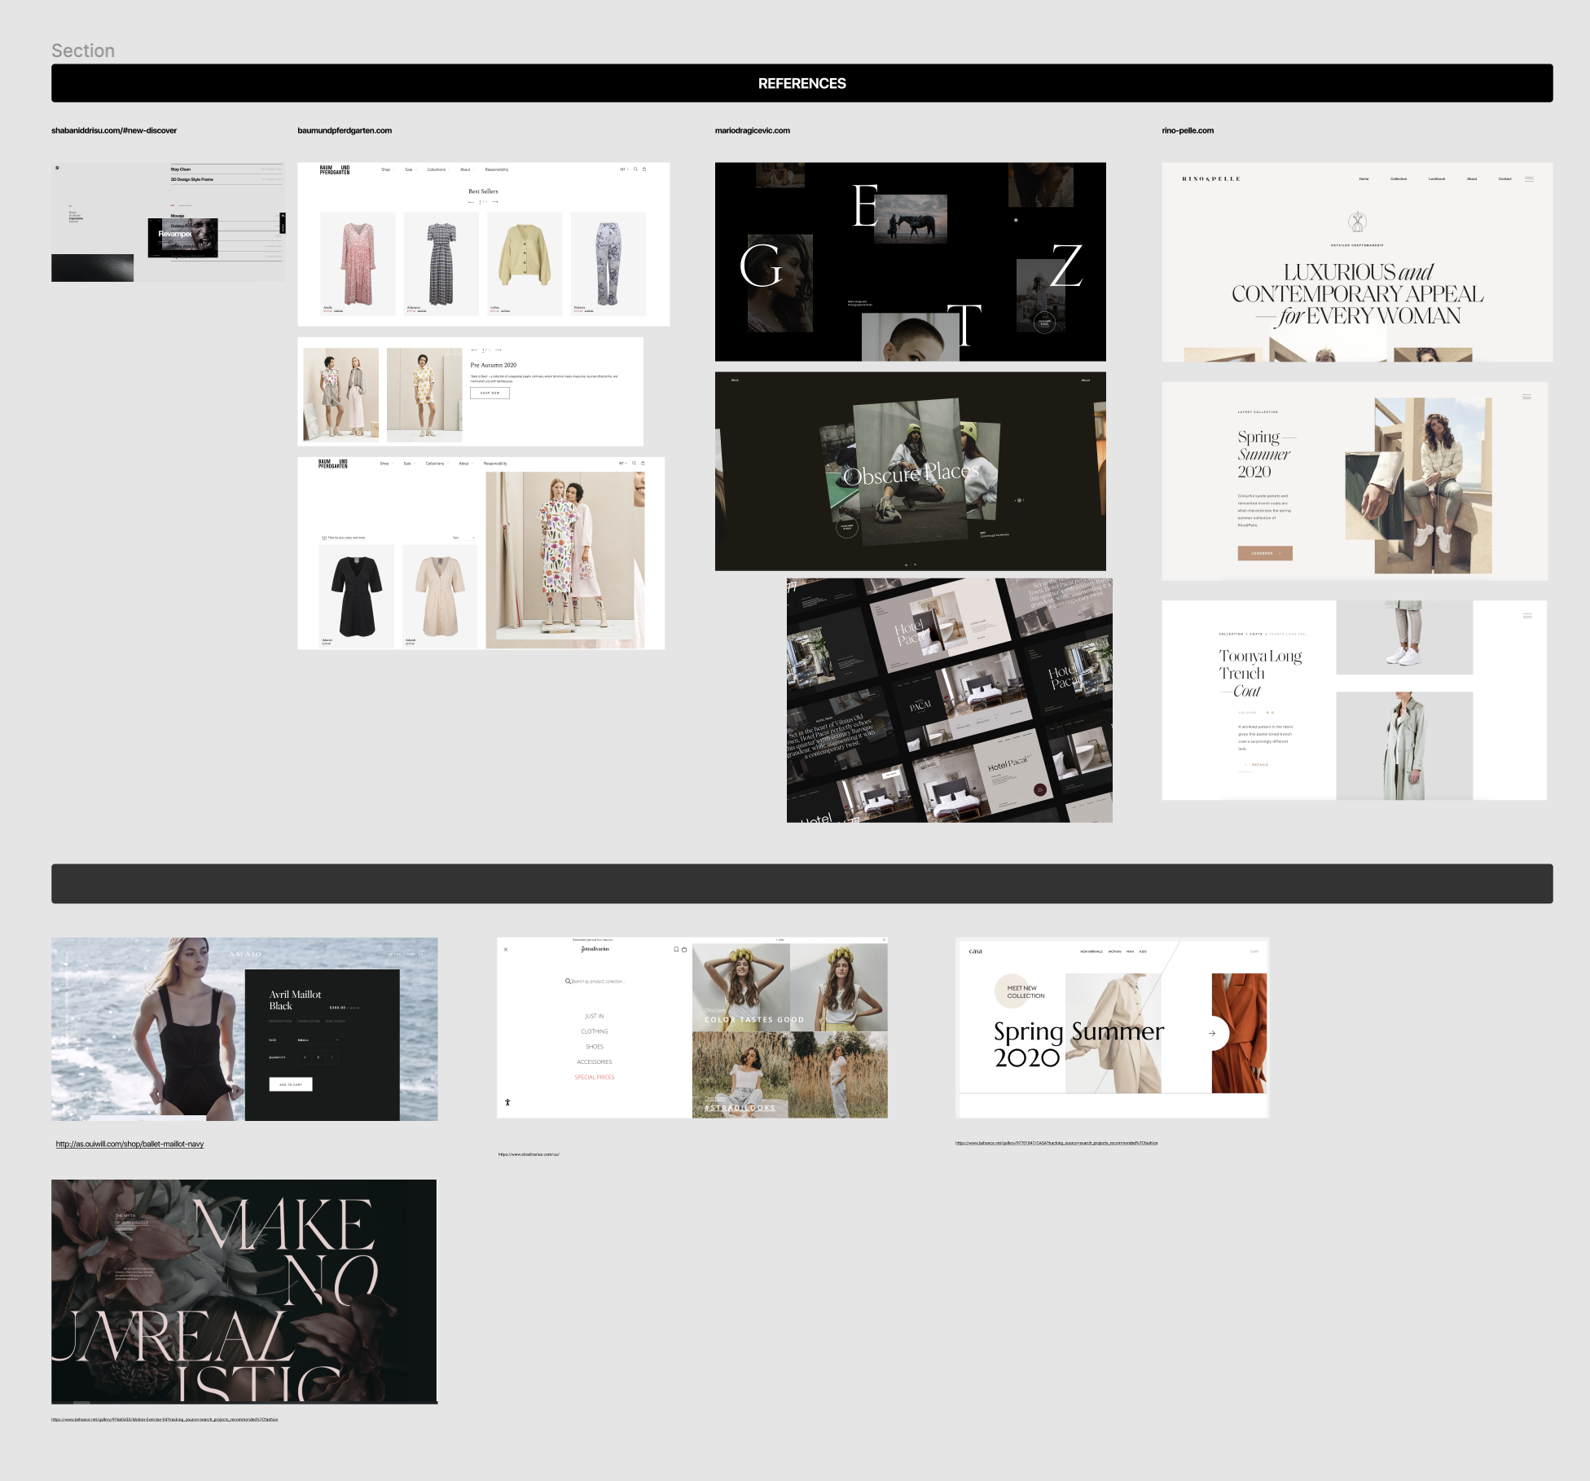Click the magnifier icon in Stradivarius search field
The image size is (1590, 1481).
click(568, 981)
